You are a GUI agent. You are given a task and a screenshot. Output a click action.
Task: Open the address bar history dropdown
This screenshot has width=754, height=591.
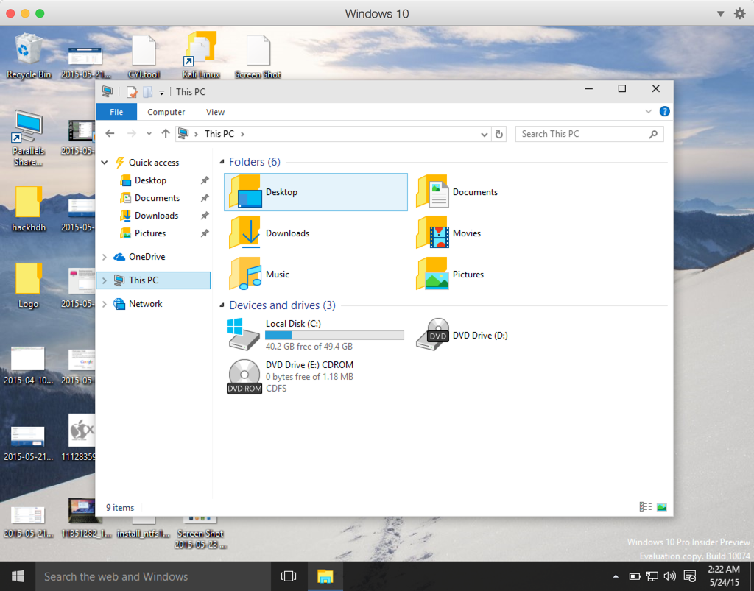pyautogui.click(x=484, y=134)
